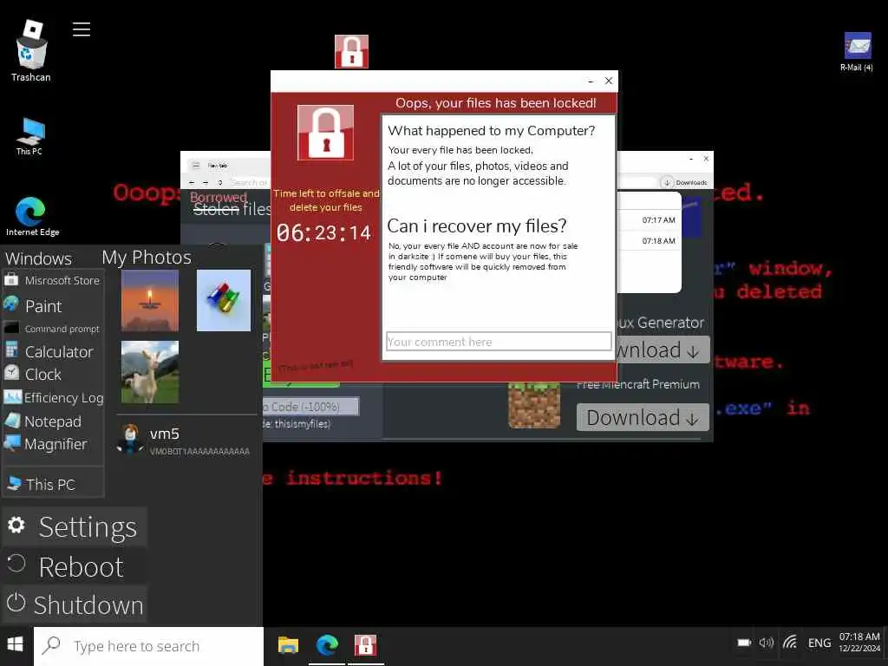Click the hamburger menu beside Trashcan
Viewport: 888px width, 666px height.
click(82, 29)
